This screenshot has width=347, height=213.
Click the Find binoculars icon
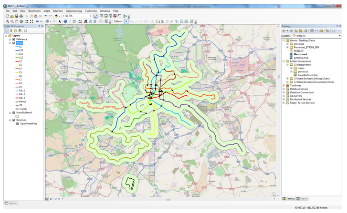tap(85, 21)
